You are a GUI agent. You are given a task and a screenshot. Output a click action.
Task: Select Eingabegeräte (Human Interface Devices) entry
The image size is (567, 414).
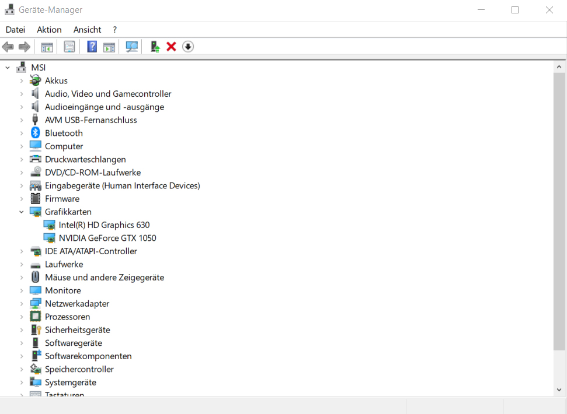[122, 185]
